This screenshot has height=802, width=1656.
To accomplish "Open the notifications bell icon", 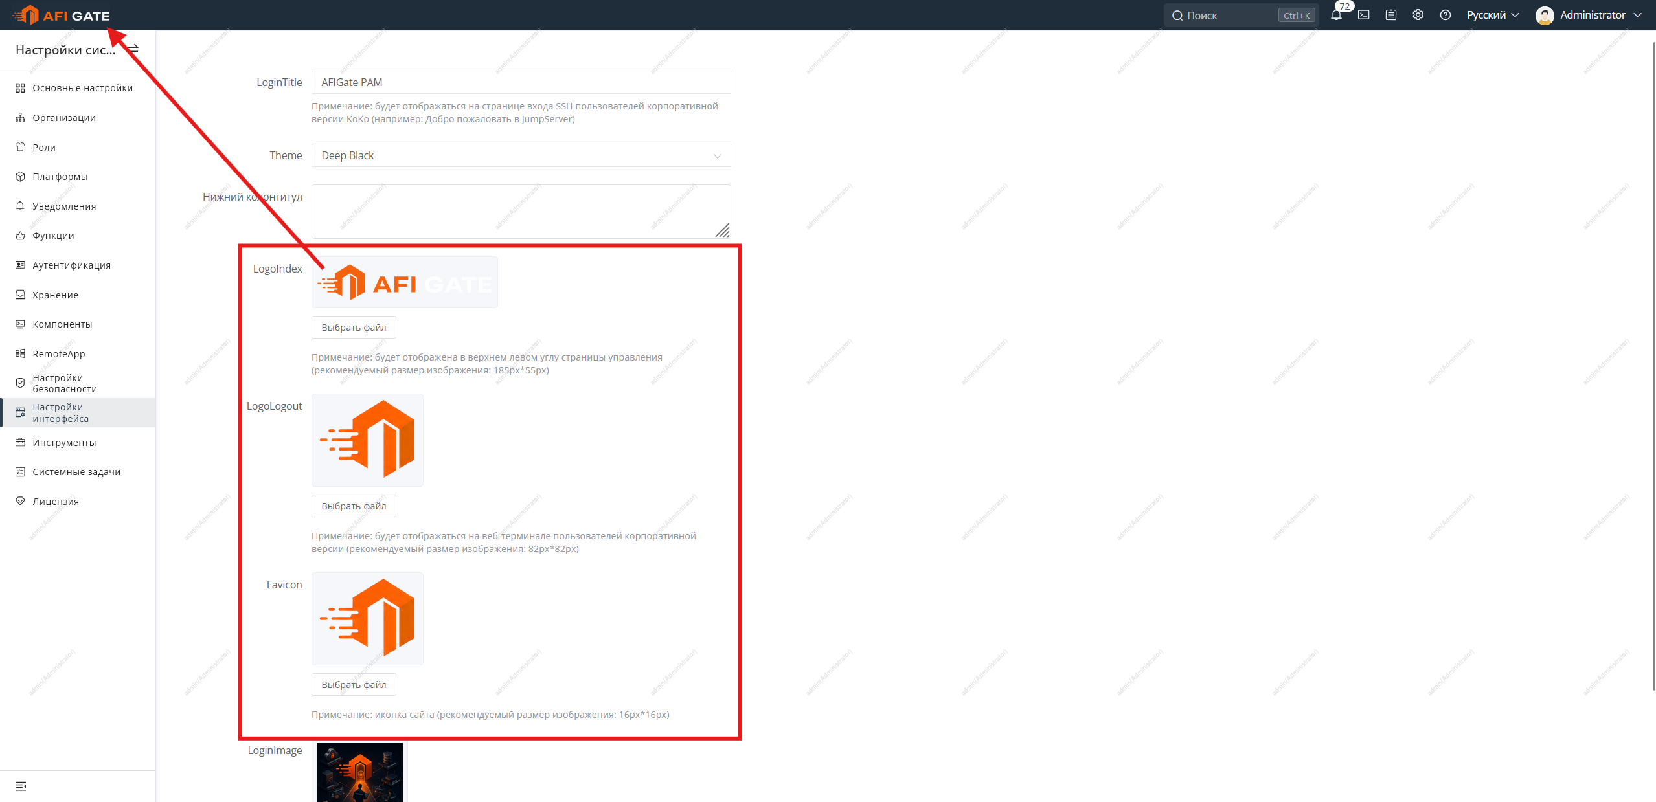I will (1336, 16).
